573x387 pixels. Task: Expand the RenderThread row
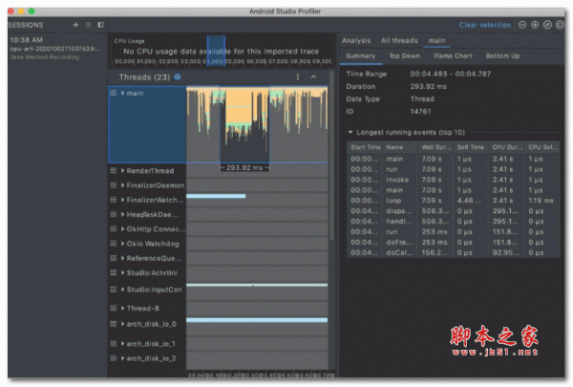tap(123, 171)
